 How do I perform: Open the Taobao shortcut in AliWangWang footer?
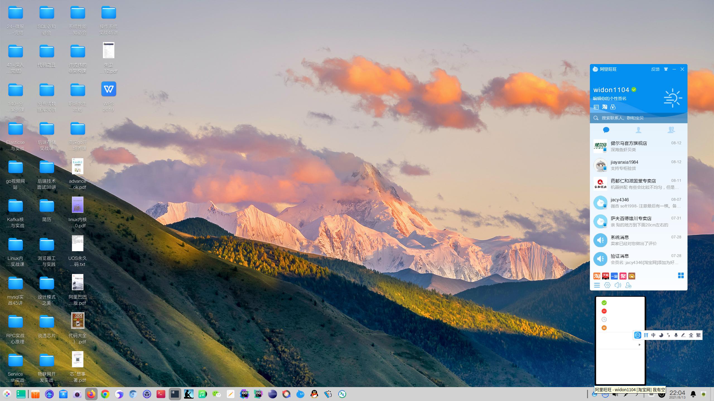tap(597, 276)
